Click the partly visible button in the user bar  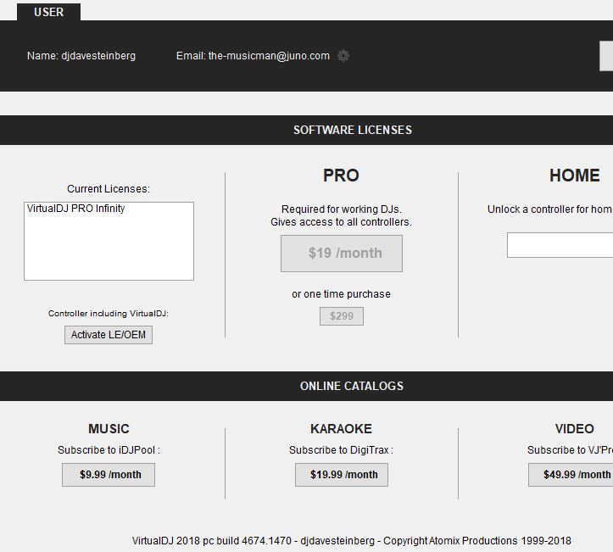[606, 56]
